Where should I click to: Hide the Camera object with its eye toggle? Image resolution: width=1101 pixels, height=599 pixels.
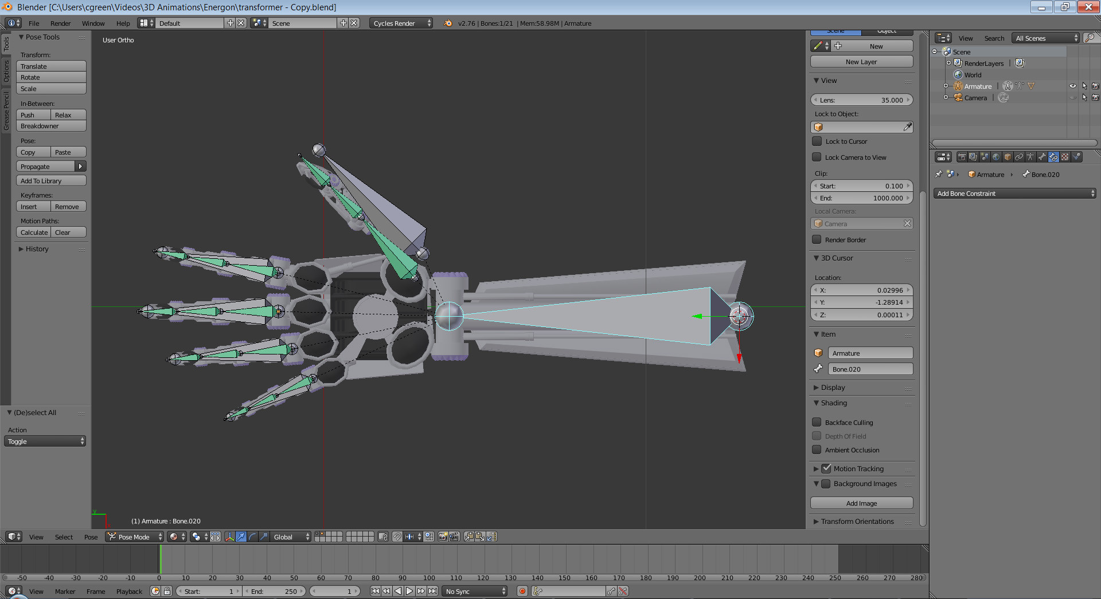click(1072, 97)
